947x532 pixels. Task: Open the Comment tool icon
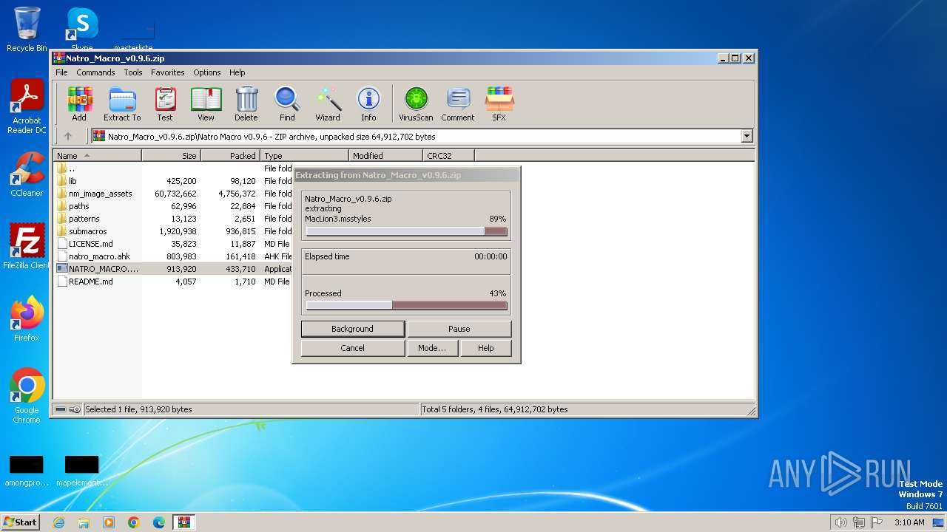coord(458,103)
